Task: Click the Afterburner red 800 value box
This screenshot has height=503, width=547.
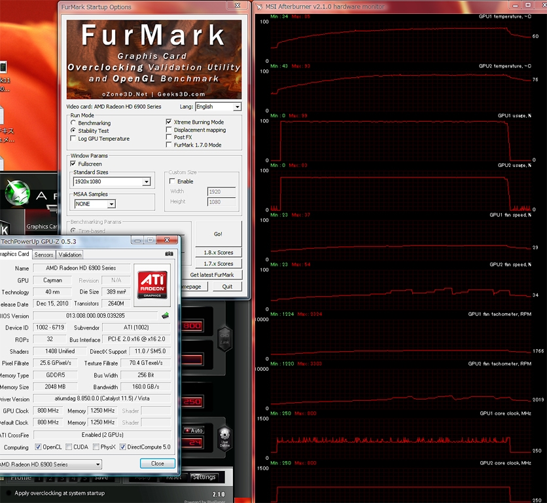Action: (192, 326)
